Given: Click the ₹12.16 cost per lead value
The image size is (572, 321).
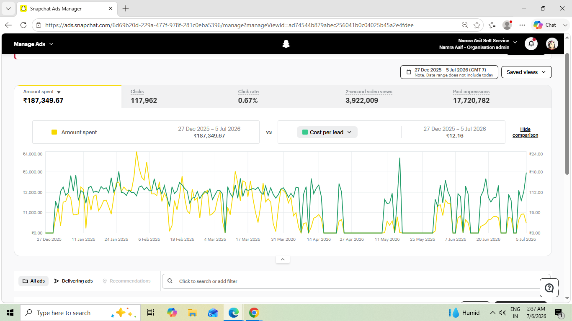Looking at the screenshot, I should point(454,136).
